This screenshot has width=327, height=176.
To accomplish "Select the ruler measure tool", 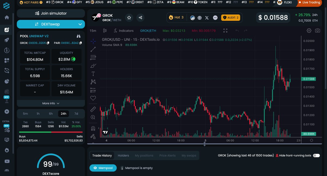I will click(93, 109).
